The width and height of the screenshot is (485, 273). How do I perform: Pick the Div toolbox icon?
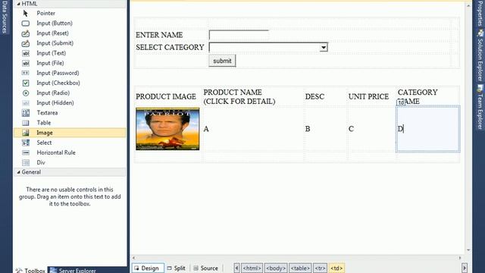[26, 162]
